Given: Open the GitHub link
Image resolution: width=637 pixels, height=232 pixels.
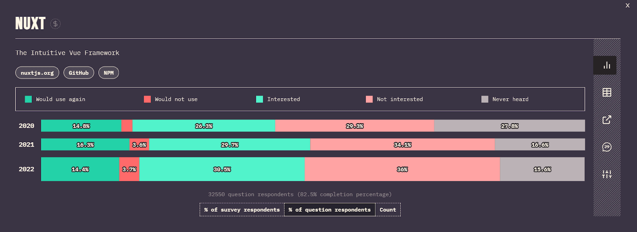Looking at the screenshot, I should (x=78, y=73).
